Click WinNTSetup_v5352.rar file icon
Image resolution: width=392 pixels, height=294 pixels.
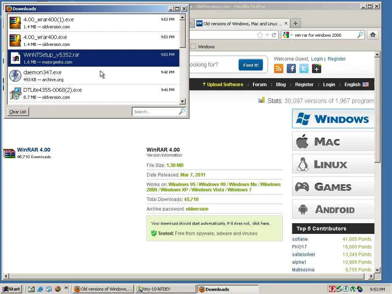[15, 58]
